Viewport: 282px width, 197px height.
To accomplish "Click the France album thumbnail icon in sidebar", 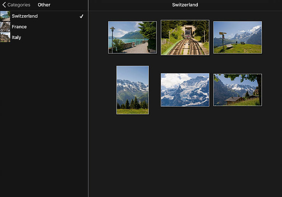I will click(5, 27).
